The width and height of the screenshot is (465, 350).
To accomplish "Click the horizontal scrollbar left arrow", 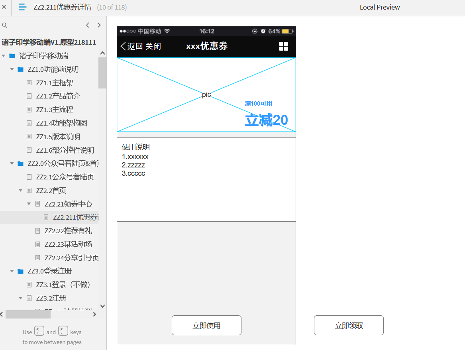I will tap(2, 315).
